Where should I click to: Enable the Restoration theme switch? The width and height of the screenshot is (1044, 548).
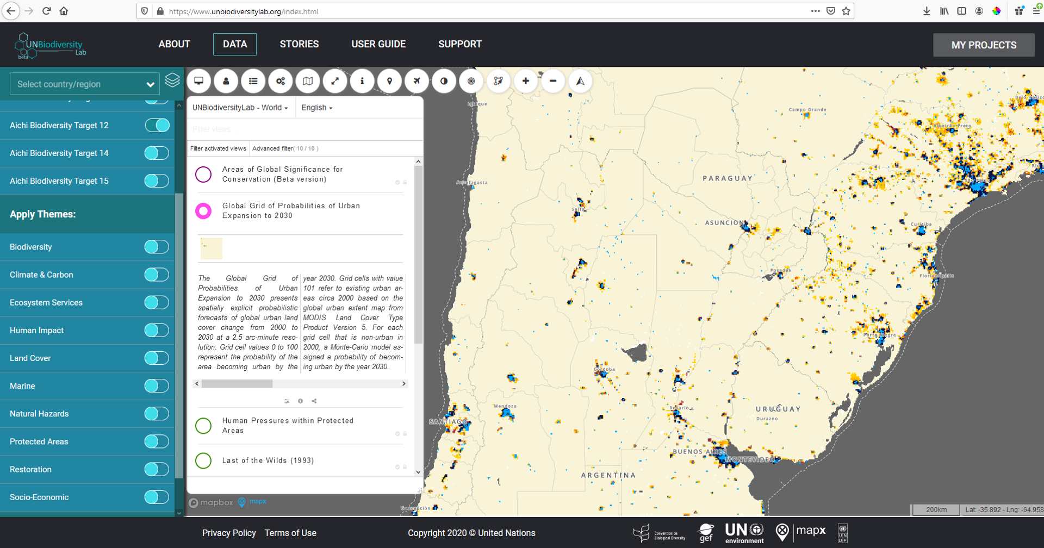click(x=157, y=470)
